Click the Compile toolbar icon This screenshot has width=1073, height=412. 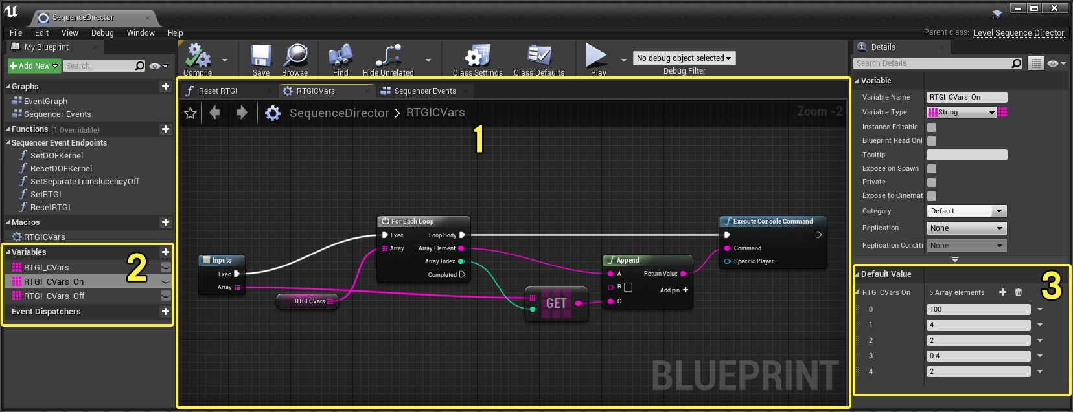point(198,56)
